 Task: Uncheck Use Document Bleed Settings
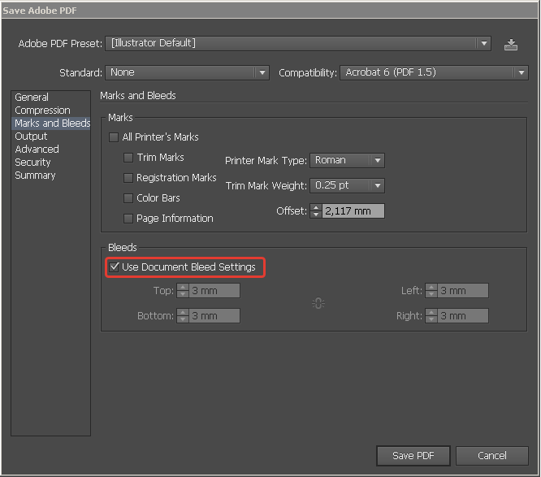pyautogui.click(x=114, y=267)
